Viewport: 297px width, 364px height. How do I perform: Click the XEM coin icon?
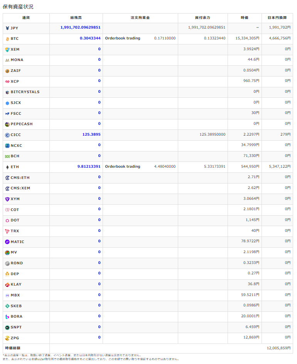pyautogui.click(x=7, y=50)
